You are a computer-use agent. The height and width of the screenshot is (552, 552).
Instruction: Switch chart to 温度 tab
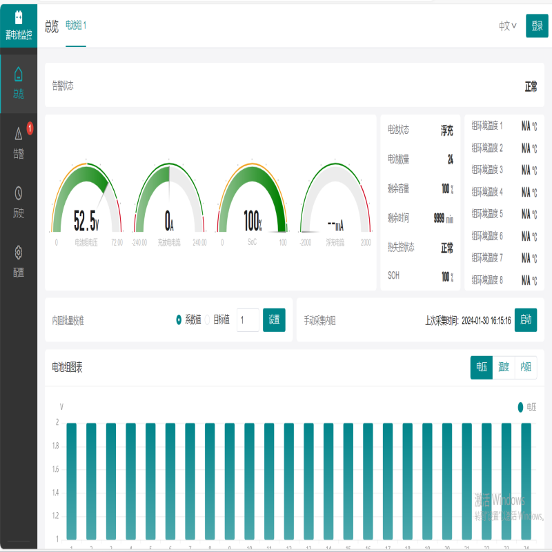tap(504, 368)
